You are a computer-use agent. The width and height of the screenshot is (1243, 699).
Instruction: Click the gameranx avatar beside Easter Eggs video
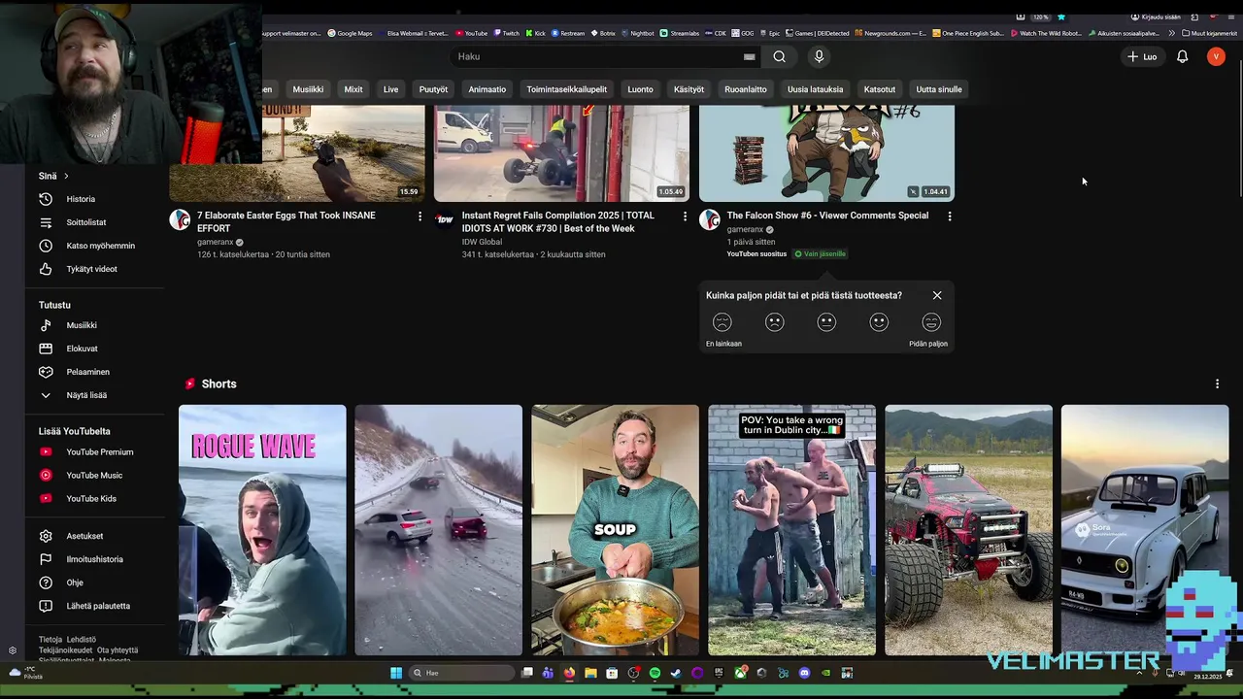[x=180, y=219]
